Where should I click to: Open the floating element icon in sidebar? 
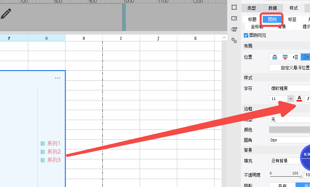(x=234, y=29)
